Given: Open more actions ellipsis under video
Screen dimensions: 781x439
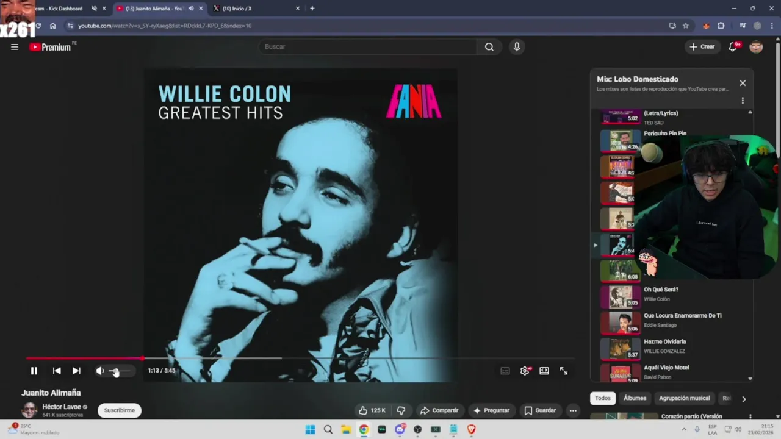Looking at the screenshot, I should [x=573, y=410].
